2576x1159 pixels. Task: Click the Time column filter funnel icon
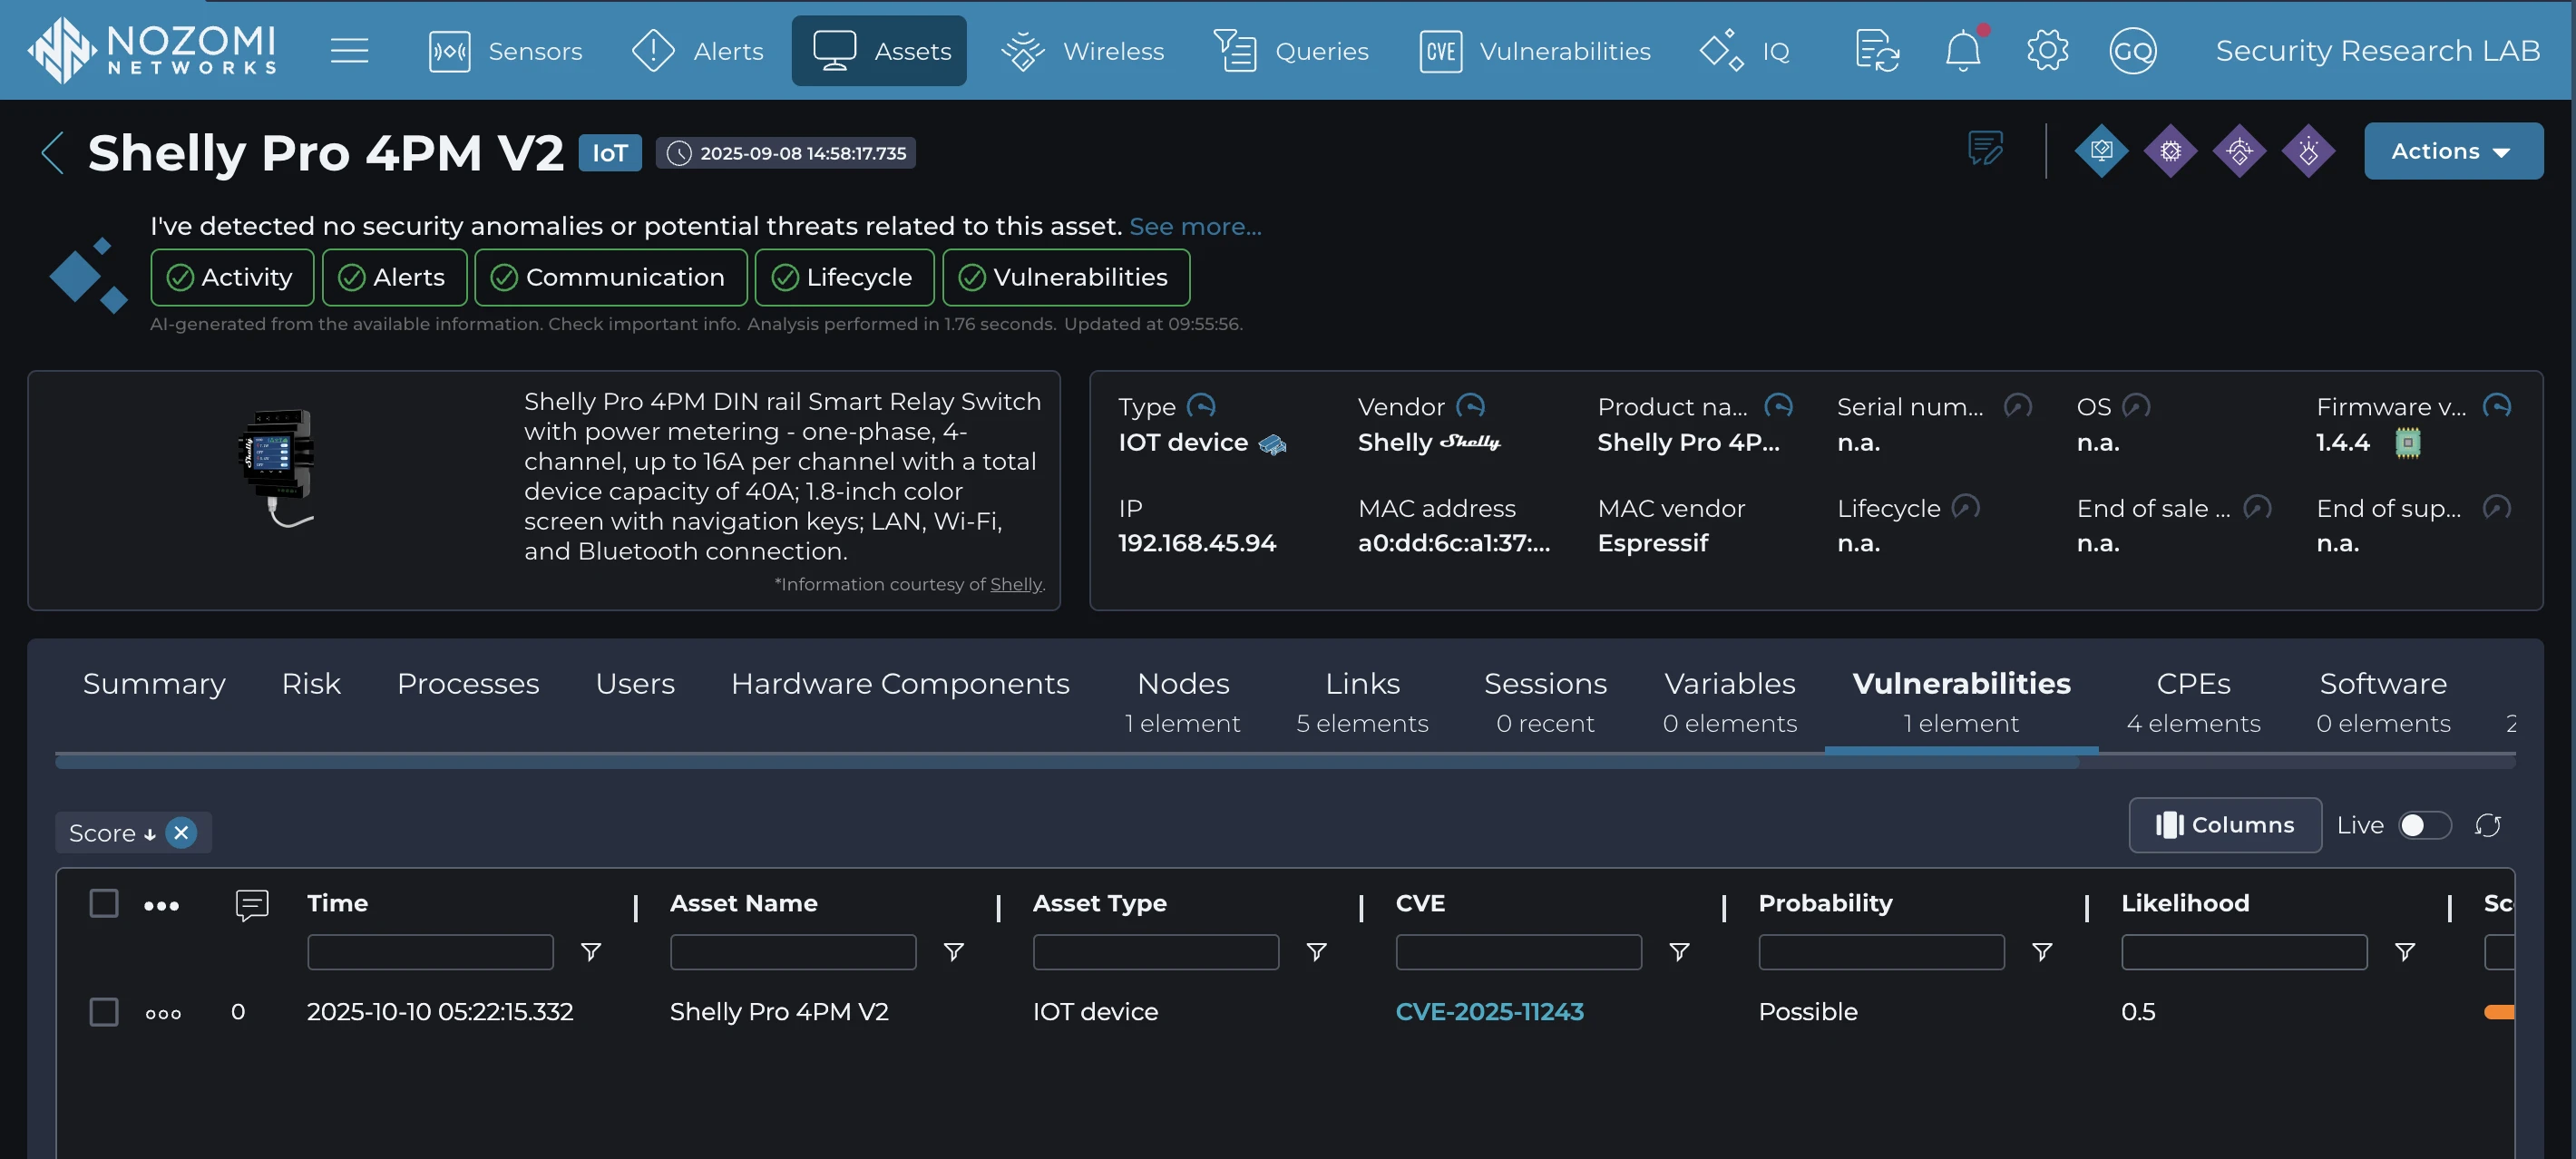[591, 952]
